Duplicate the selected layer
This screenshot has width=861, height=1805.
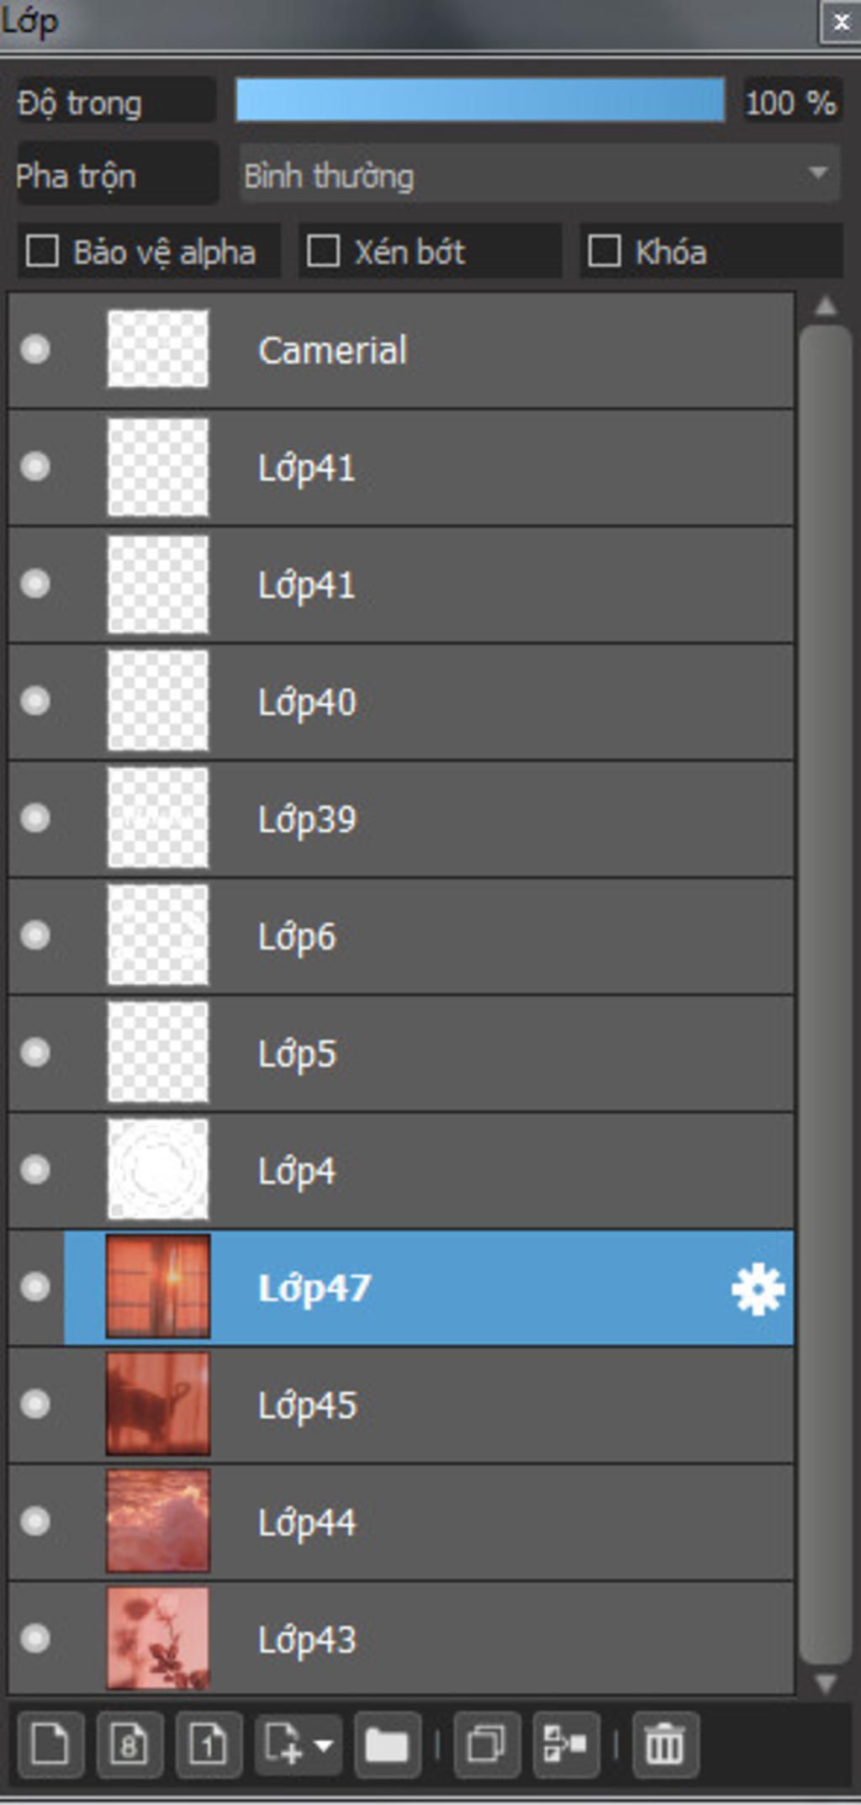pyautogui.click(x=486, y=1744)
